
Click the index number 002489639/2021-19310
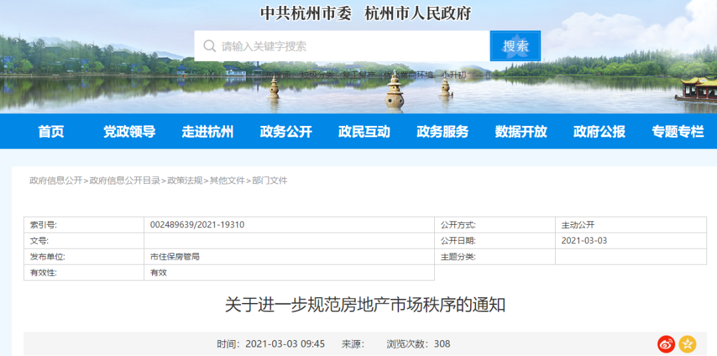pyautogui.click(x=197, y=225)
